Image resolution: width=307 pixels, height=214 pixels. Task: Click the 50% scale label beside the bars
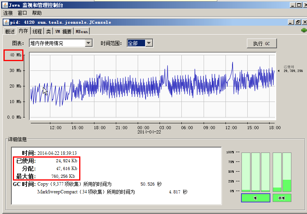(x=231, y=172)
